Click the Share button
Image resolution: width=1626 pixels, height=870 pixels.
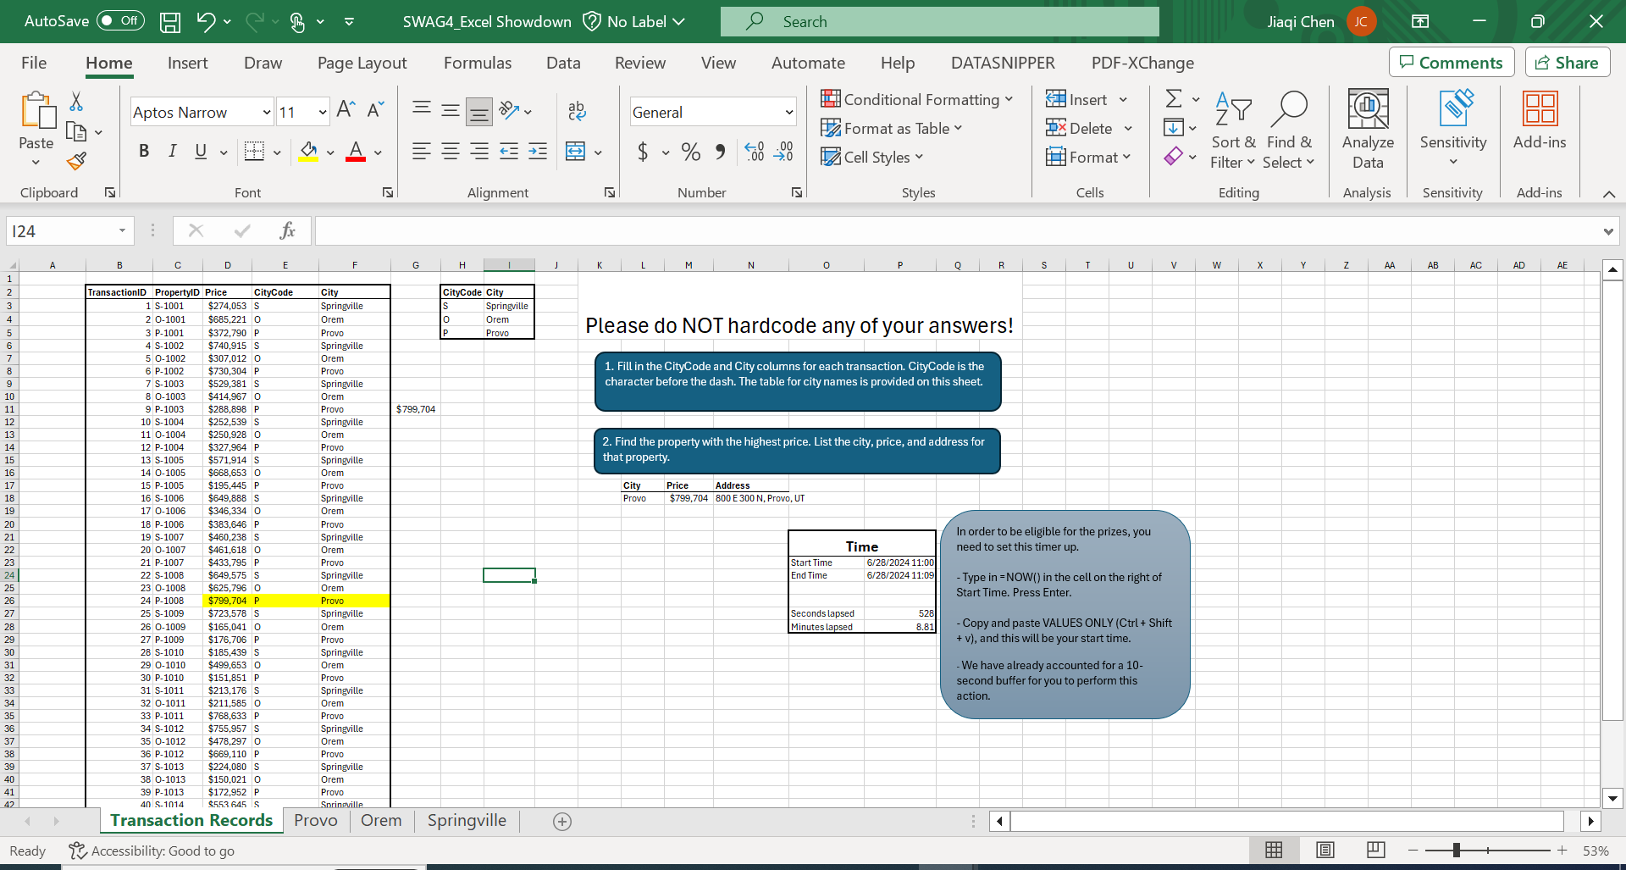coord(1567,63)
